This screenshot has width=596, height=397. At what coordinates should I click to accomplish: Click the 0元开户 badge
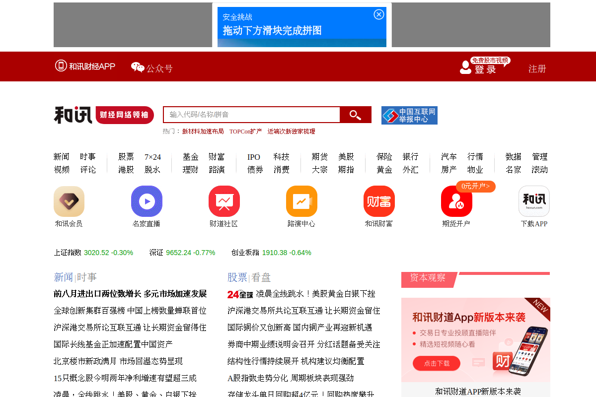coord(476,187)
